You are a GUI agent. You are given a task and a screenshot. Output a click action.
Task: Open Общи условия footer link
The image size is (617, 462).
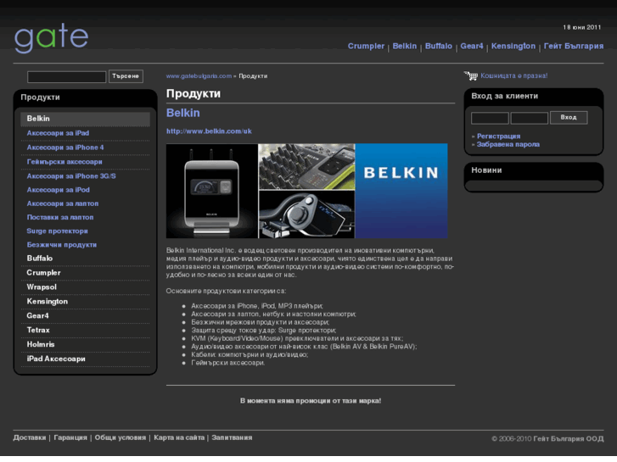120,437
